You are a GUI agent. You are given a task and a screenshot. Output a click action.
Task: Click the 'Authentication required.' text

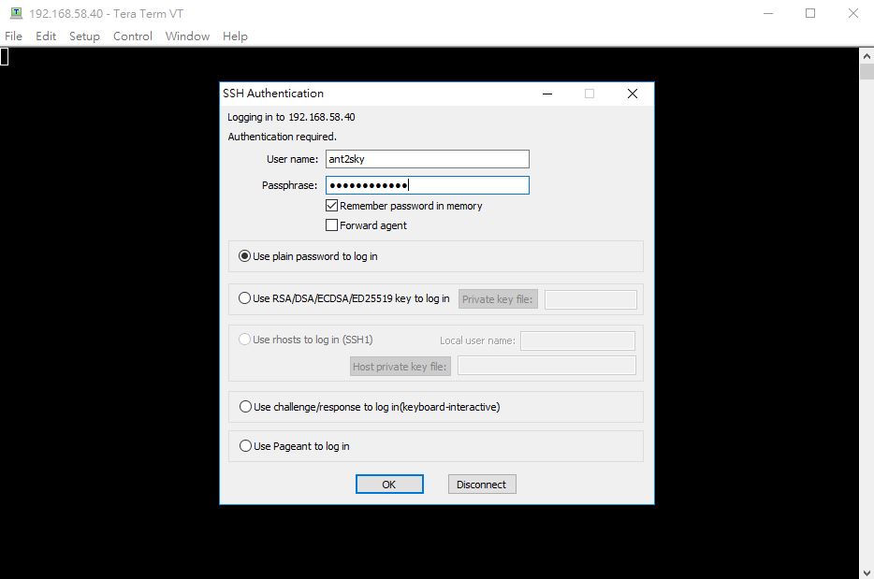click(282, 137)
